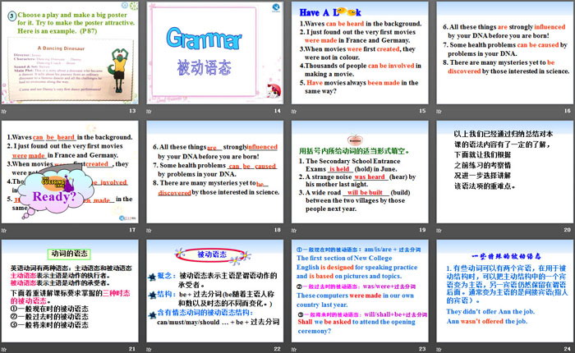This screenshot has height=353, width=575.
Task: Choose the Secondary School Entrance Exams slide
Action: 358,171
